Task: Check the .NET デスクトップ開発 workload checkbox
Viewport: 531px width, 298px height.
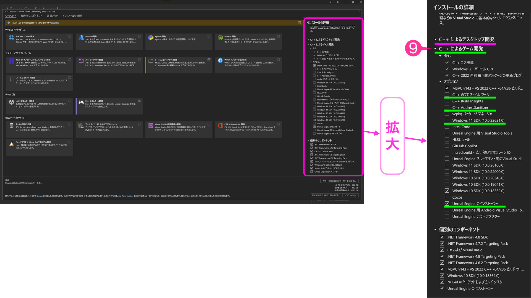Action: point(139,60)
